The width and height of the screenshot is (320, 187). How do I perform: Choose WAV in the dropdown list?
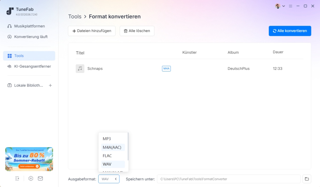[113, 164]
